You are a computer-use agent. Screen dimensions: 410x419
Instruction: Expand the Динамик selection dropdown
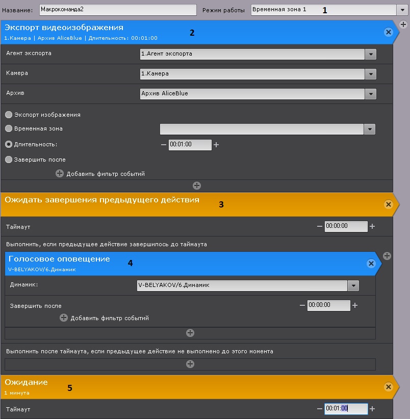(353, 285)
